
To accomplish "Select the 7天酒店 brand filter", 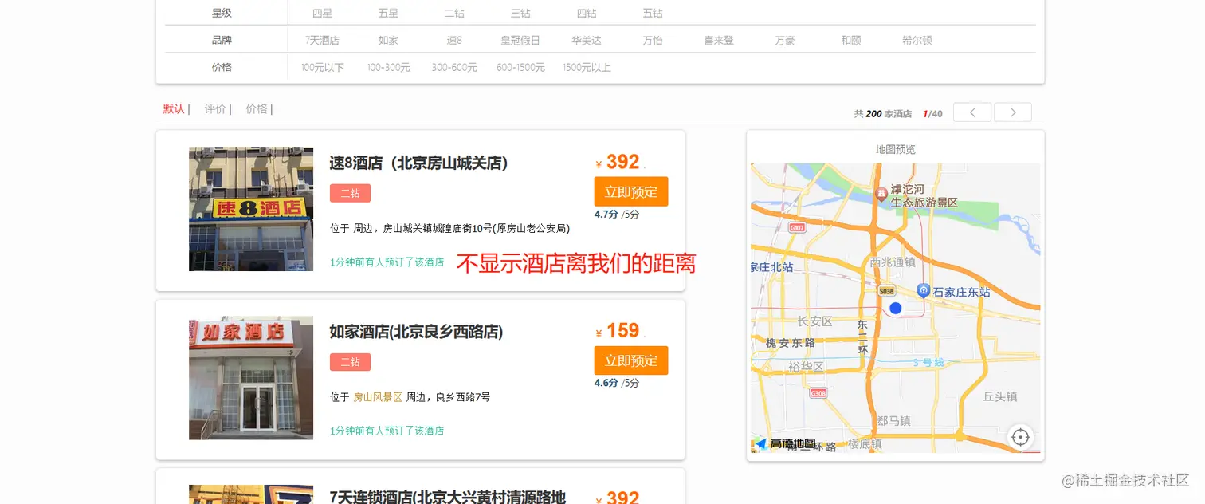I will coord(322,41).
